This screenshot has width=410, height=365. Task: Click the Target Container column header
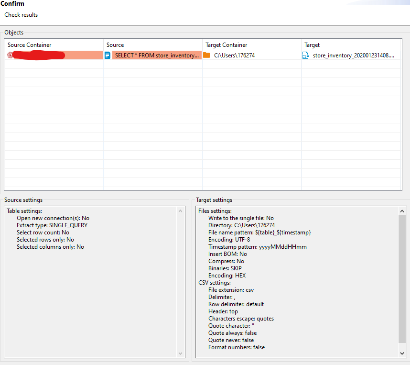coord(252,45)
